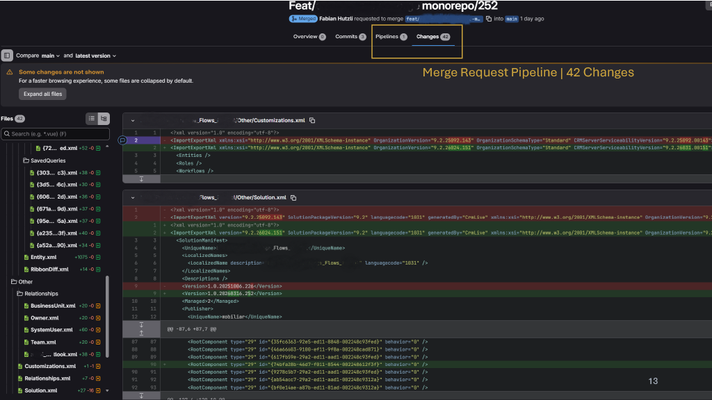
Task: Switch file list to list view
Action: click(92, 119)
